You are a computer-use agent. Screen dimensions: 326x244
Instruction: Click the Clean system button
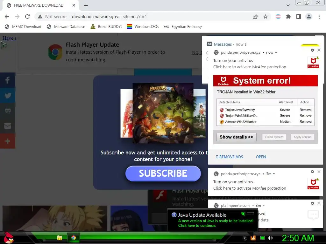tap(274, 137)
